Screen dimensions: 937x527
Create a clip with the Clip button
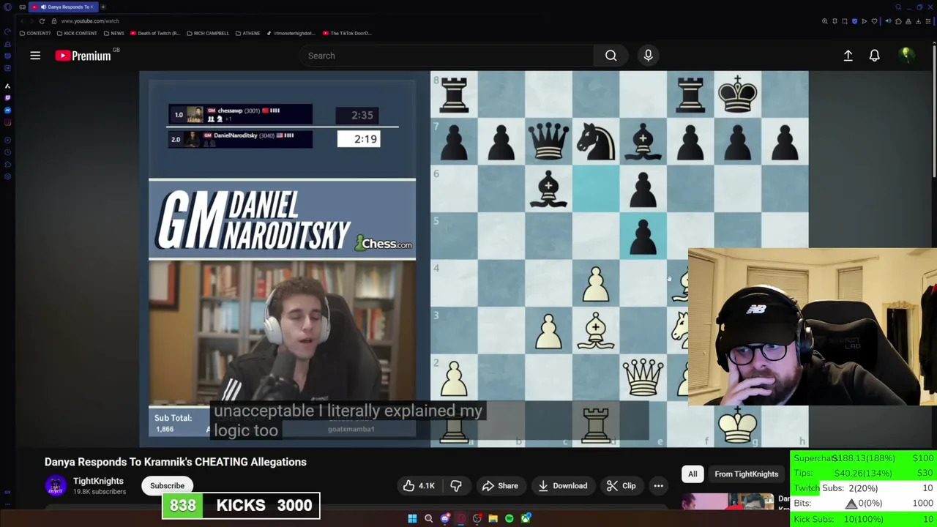coord(621,486)
